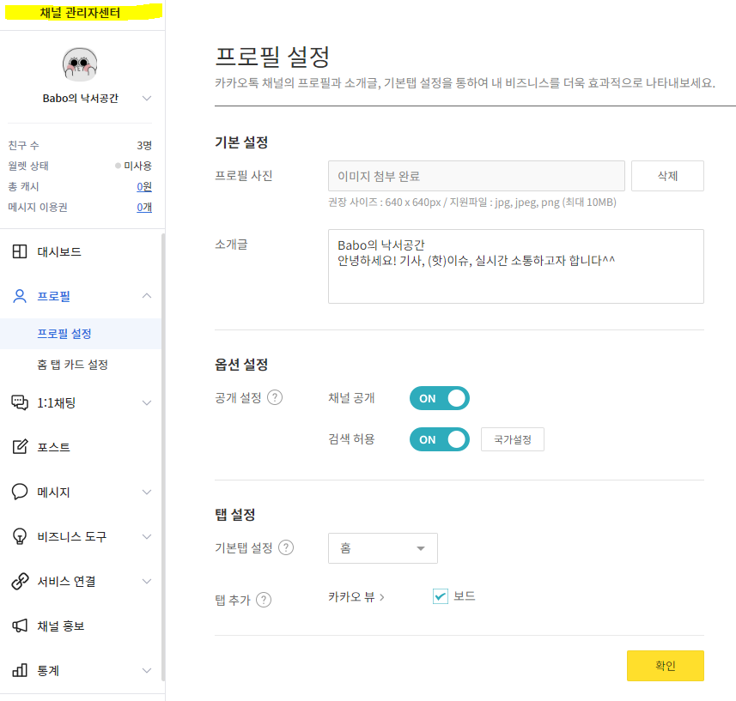Click the sidebar vertical scrollbar
This screenshot has width=736, height=701.
(163, 457)
